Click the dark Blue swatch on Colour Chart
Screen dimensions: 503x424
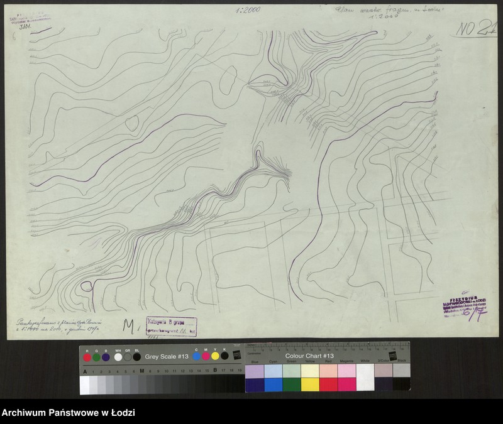254,384
